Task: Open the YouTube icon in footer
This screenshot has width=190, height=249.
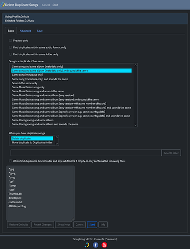Action: pyautogui.click(x=104, y=245)
